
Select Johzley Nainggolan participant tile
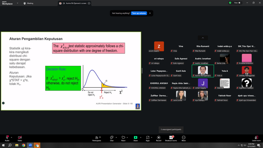click(247, 71)
